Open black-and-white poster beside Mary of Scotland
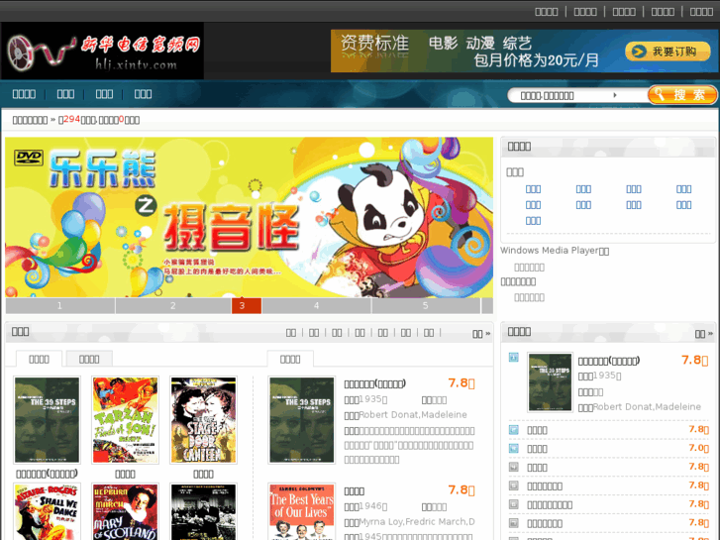 (x=203, y=511)
